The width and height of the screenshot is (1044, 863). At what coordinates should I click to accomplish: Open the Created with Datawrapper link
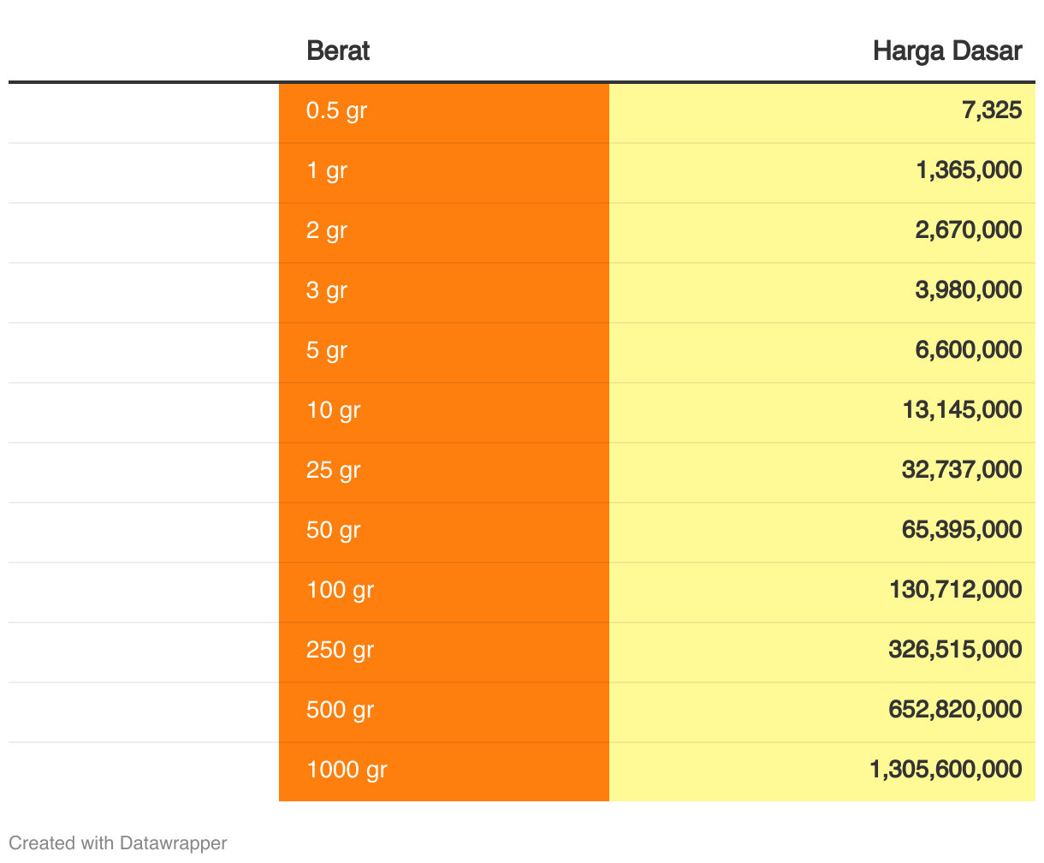click(x=118, y=843)
